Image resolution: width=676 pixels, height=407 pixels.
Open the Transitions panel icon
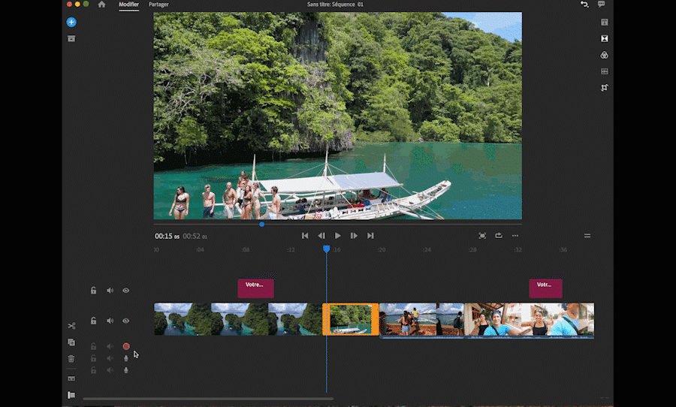coord(605,38)
